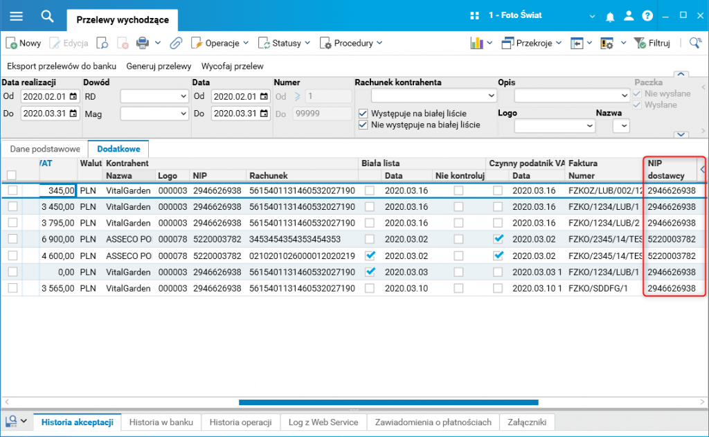Image resolution: width=709 pixels, height=437 pixels.
Task: Click Eksport przelewów do banku
Action: (x=62, y=66)
